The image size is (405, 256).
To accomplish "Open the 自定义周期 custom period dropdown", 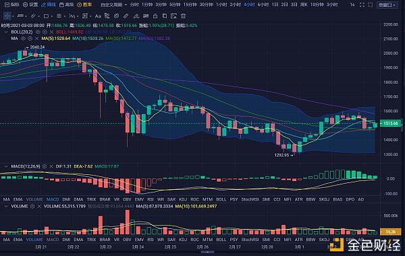I will pyautogui.click(x=113, y=5).
